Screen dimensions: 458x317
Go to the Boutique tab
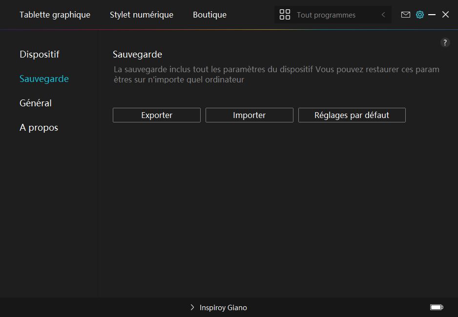click(x=209, y=15)
